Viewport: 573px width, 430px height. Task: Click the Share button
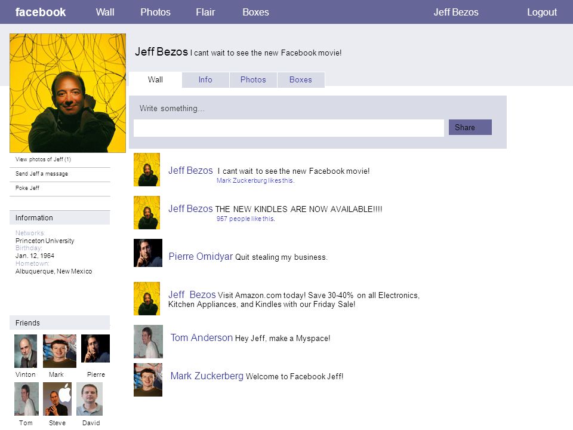click(470, 127)
